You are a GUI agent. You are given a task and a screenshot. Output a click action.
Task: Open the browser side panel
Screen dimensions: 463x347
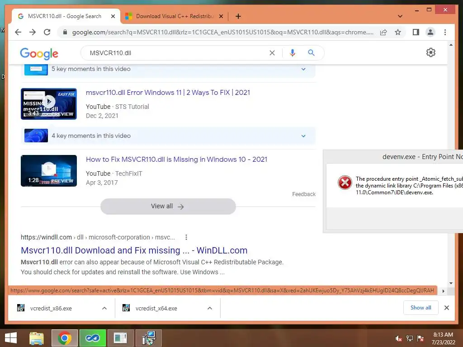coord(416,32)
